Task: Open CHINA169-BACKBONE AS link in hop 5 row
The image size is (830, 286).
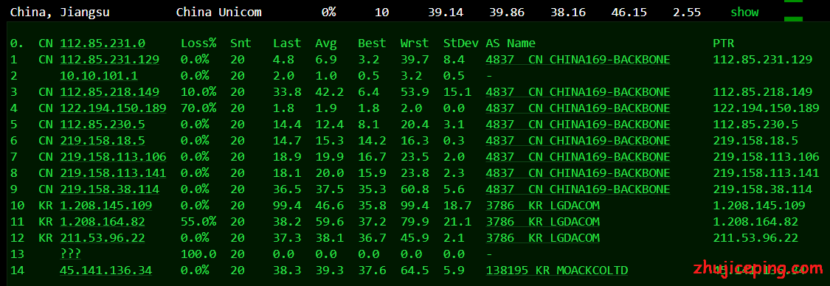Action: [x=578, y=125]
